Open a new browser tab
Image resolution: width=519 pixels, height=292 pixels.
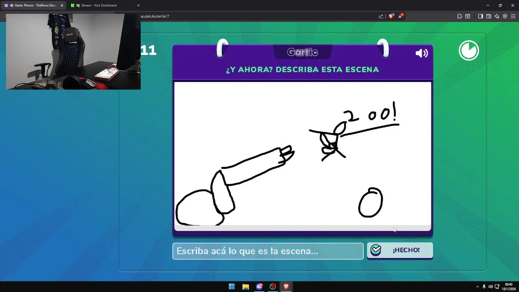tap(138, 5)
